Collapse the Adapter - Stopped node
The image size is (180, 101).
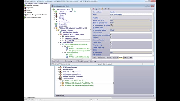pos(56,30)
